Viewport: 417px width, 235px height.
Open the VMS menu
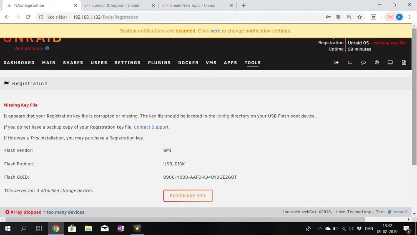click(211, 63)
